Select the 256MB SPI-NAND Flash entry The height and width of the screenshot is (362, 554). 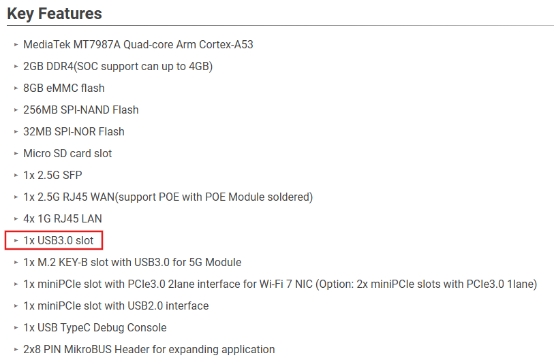click(x=80, y=110)
